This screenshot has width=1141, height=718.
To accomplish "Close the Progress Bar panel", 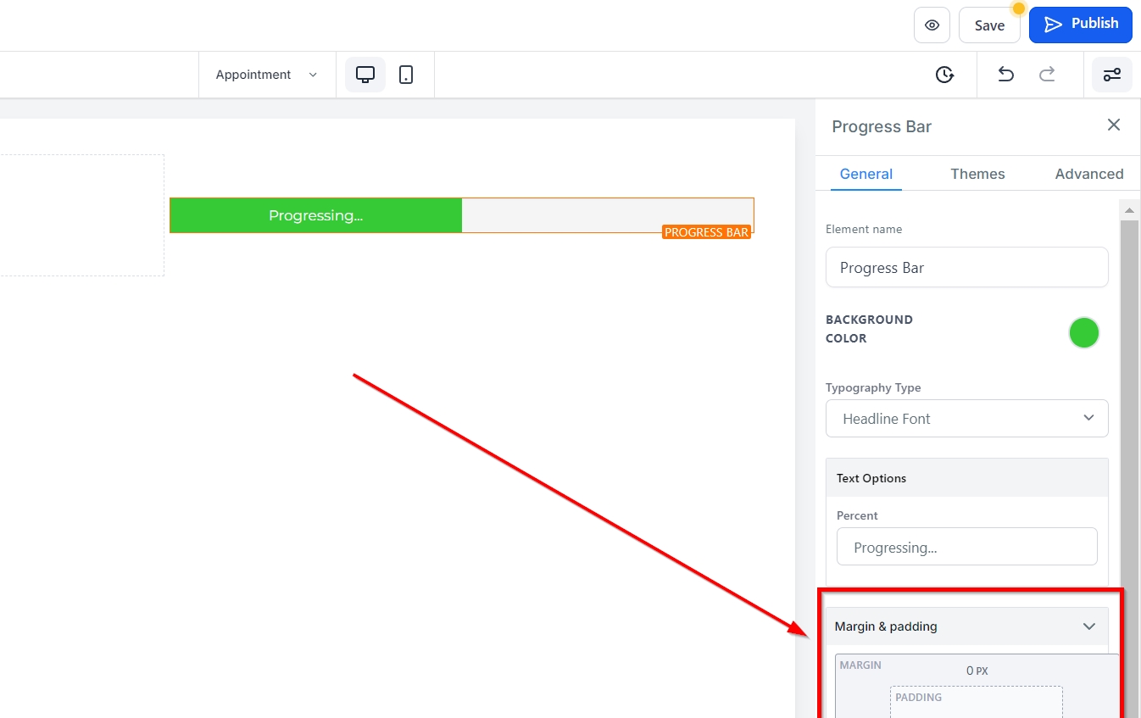I will (1114, 125).
